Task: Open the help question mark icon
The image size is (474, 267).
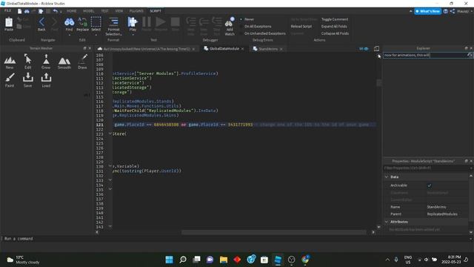Action: pyautogui.click(x=446, y=11)
